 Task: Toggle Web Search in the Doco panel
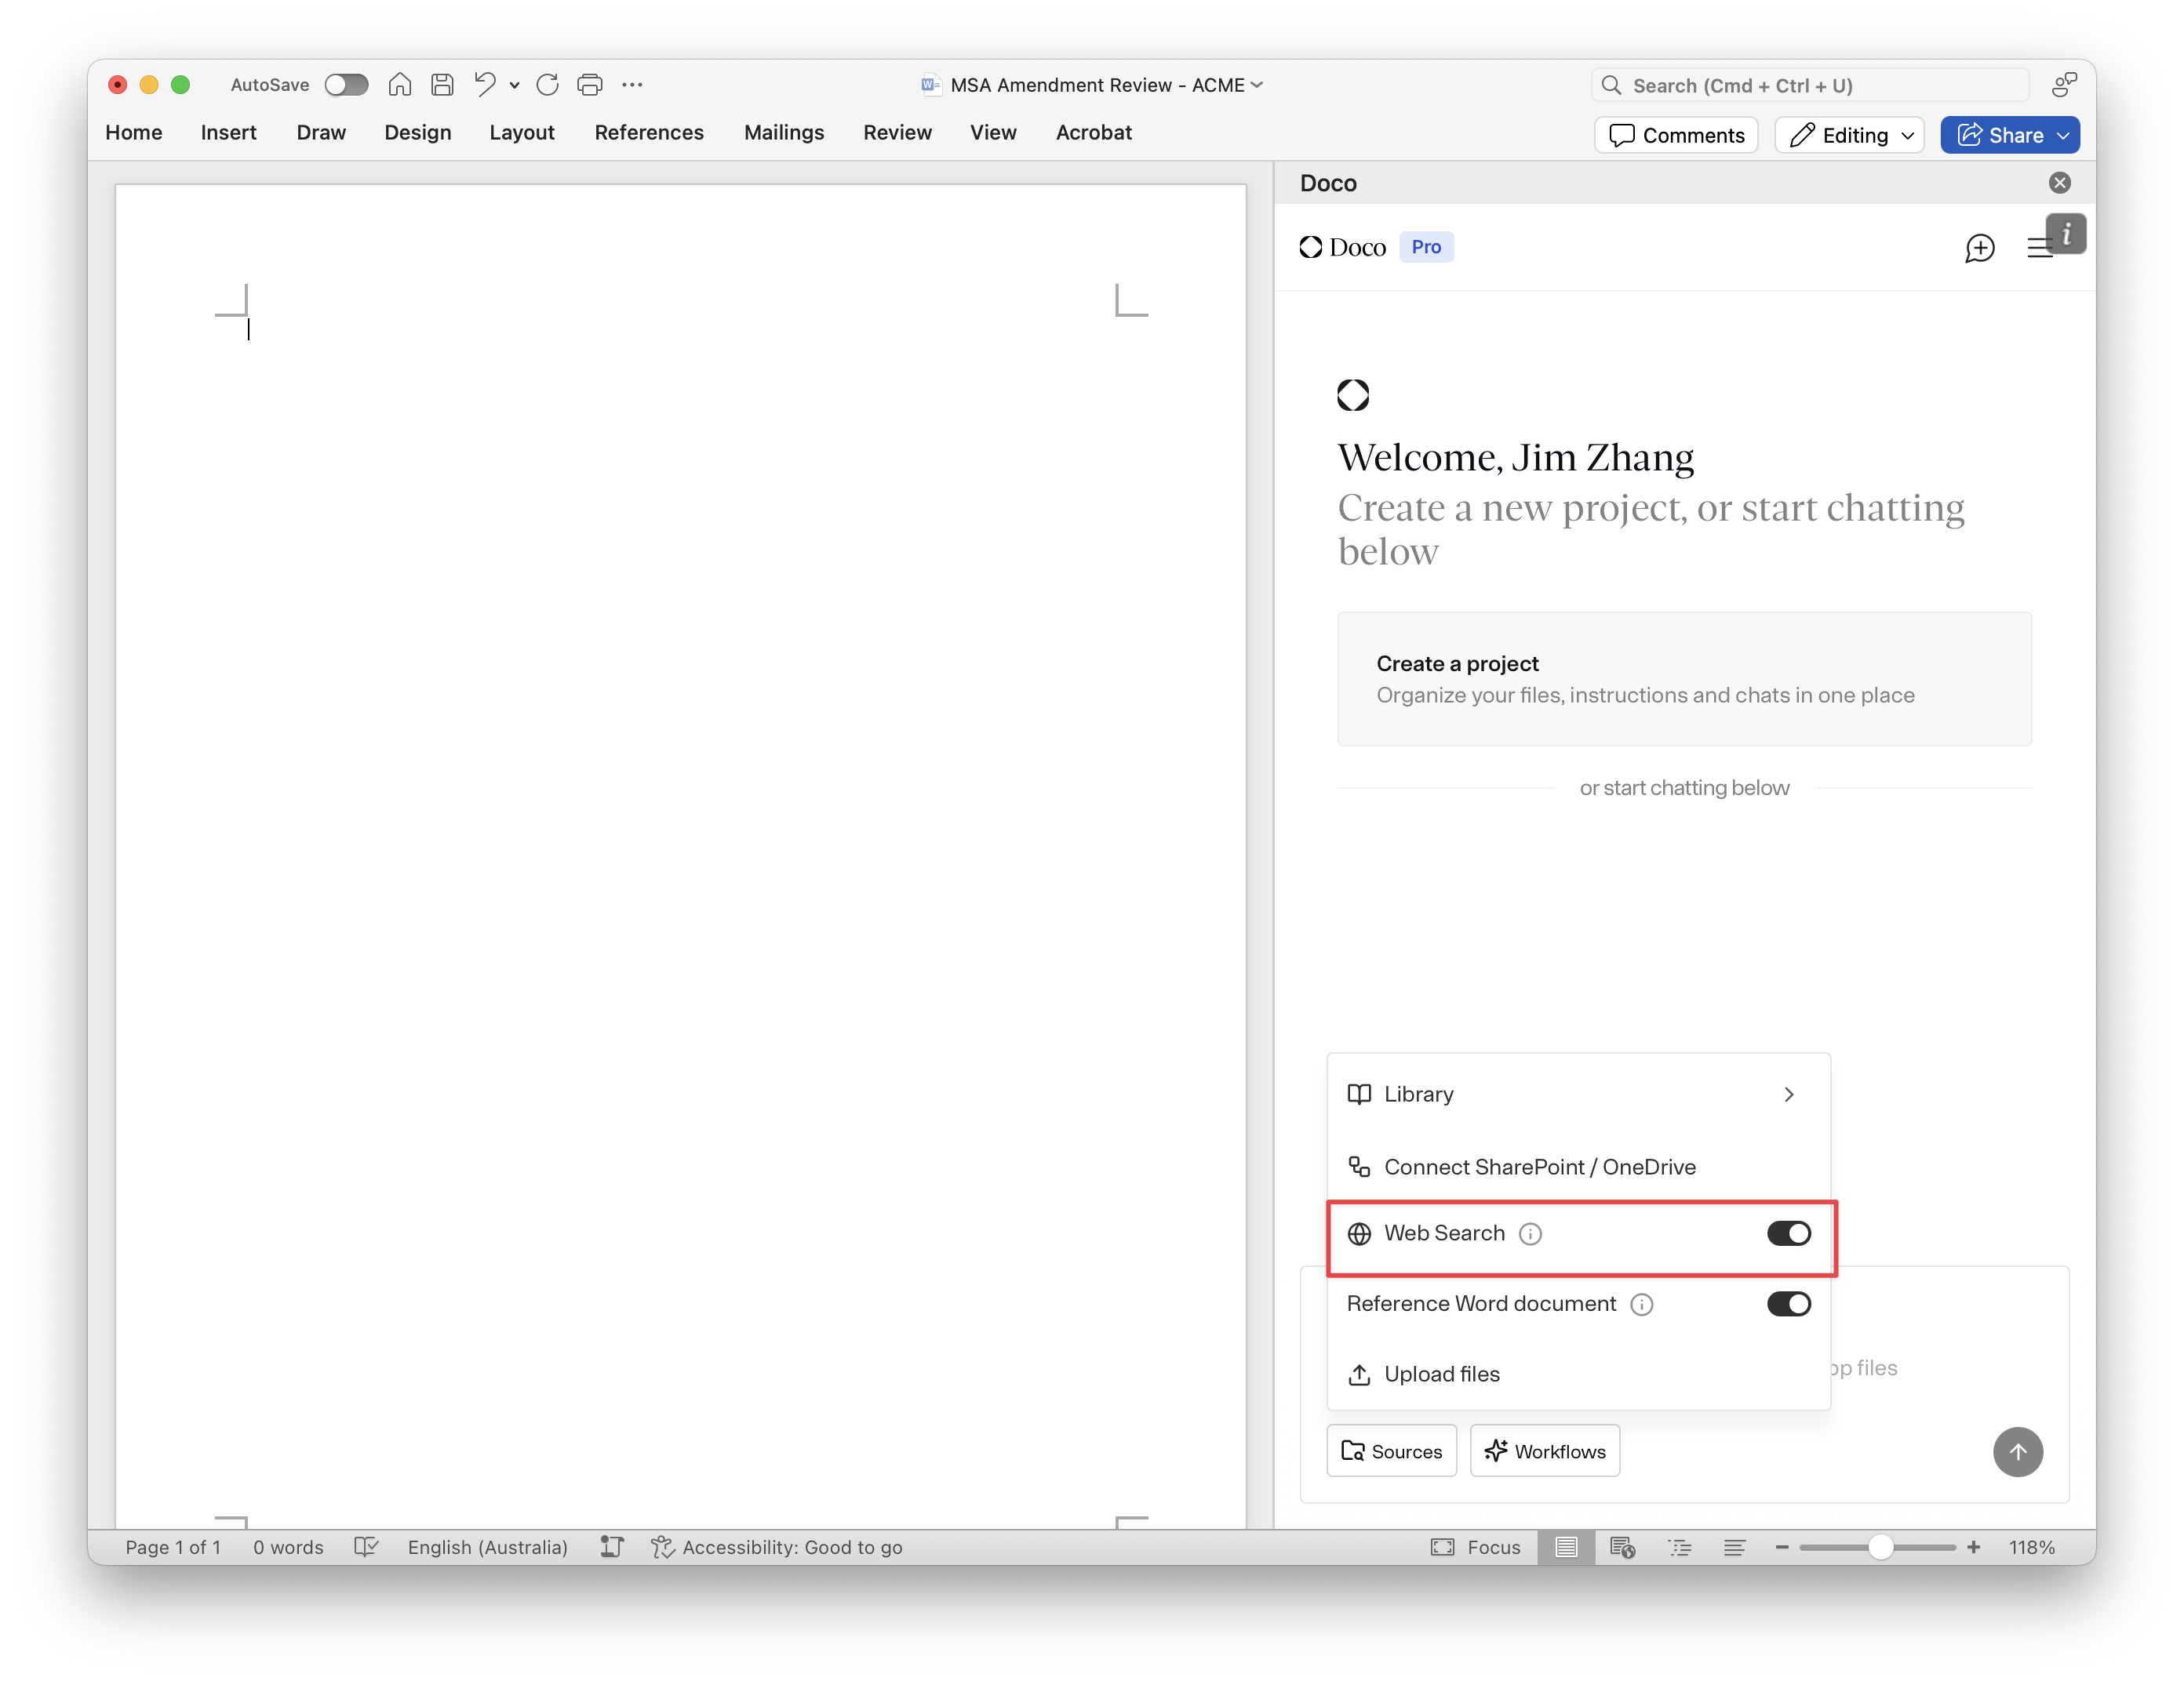1789,1233
